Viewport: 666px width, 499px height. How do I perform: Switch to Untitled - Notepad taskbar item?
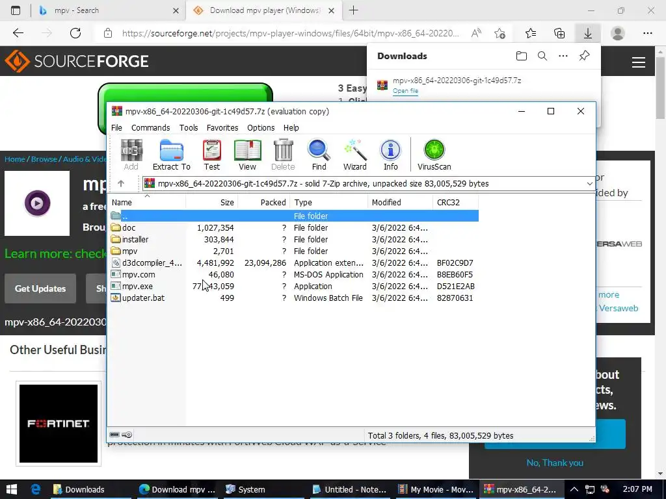[349, 489]
